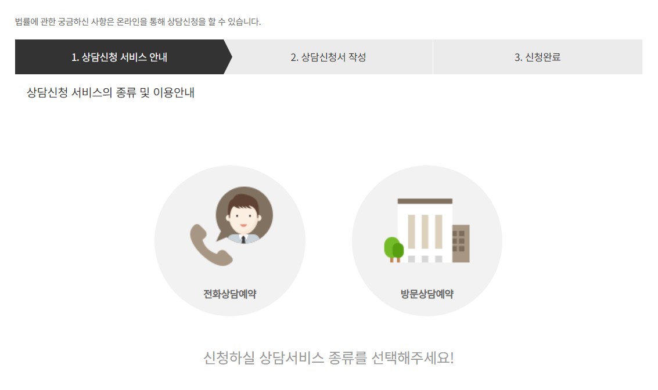Screen dimensions: 658x390
Task: Click the intro sentence about 온라인 상담신청
Action: click(x=138, y=21)
